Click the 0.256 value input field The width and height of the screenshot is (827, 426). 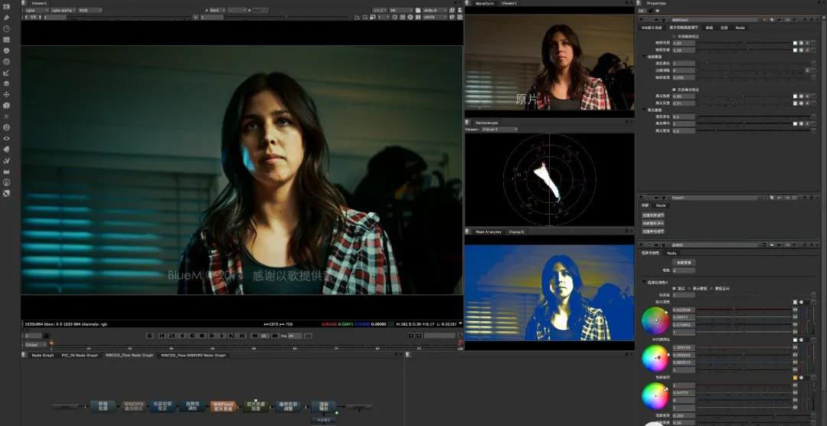pos(684,77)
